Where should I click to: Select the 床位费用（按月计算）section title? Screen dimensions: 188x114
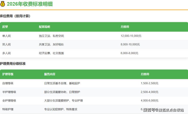tap(15, 16)
